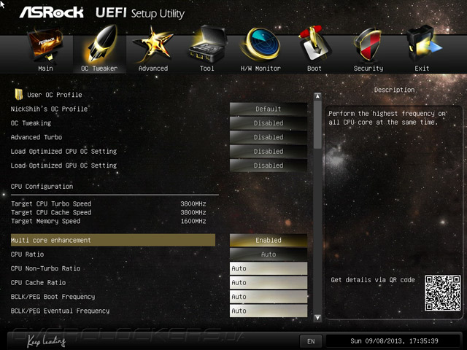The image size is (467, 350).
Task: Select the OC Tweaking label
Action: pyautogui.click(x=31, y=123)
